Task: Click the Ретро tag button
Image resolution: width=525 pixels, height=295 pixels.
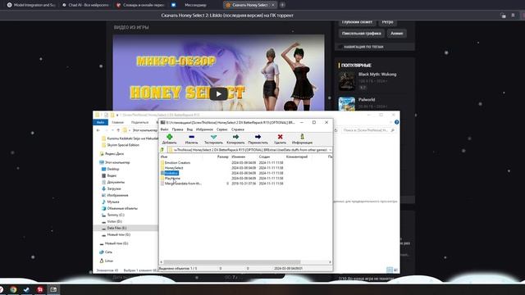Action: [x=387, y=22]
